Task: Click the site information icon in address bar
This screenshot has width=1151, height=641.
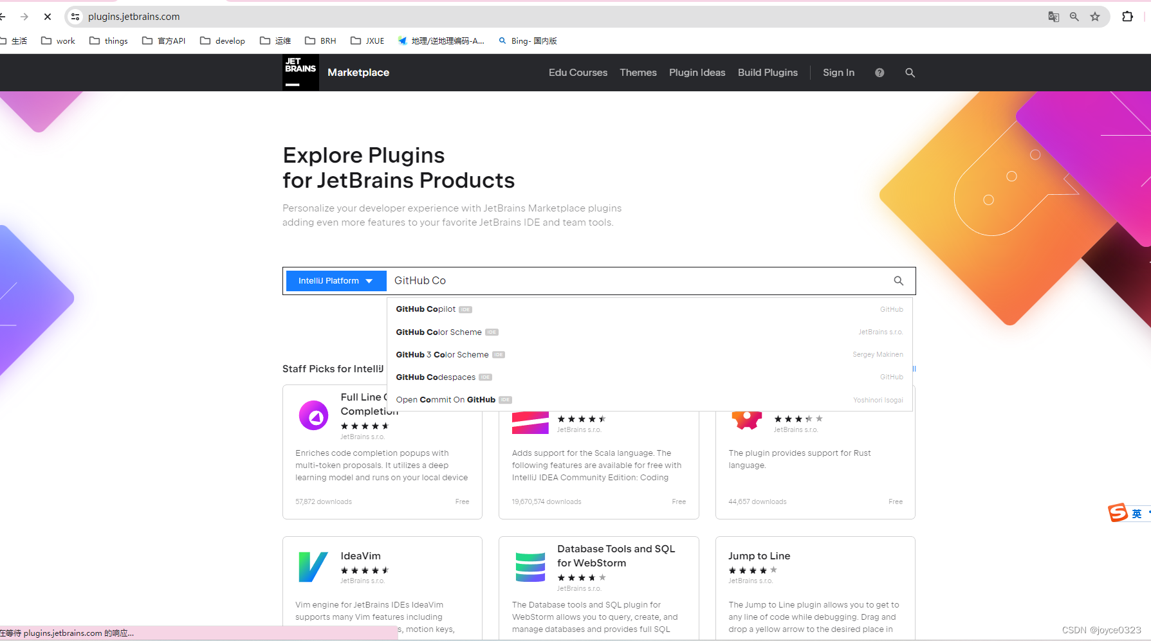Action: click(x=75, y=17)
